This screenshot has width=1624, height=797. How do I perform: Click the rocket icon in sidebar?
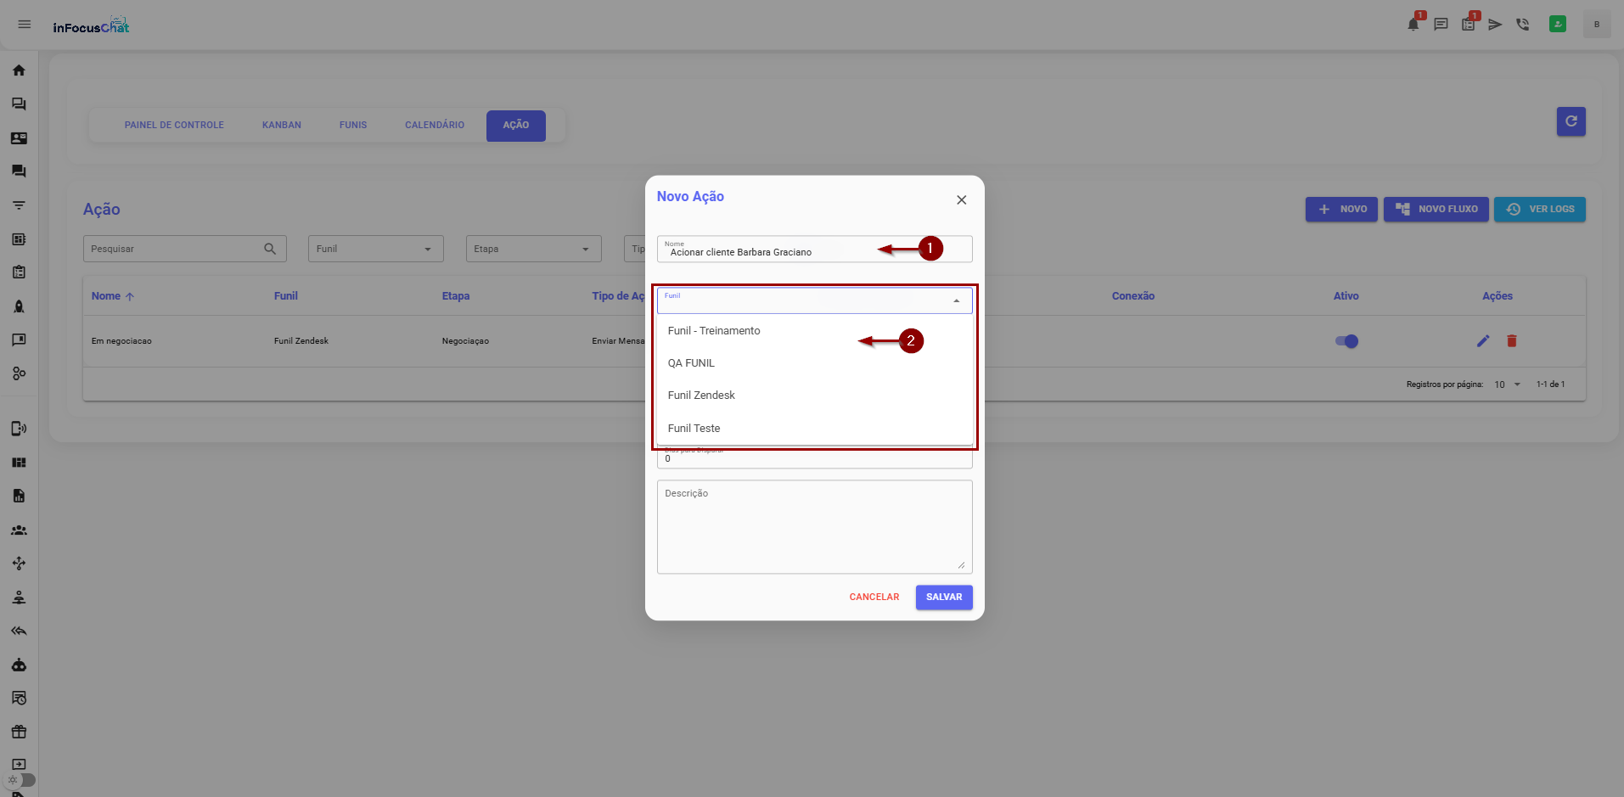(x=19, y=306)
